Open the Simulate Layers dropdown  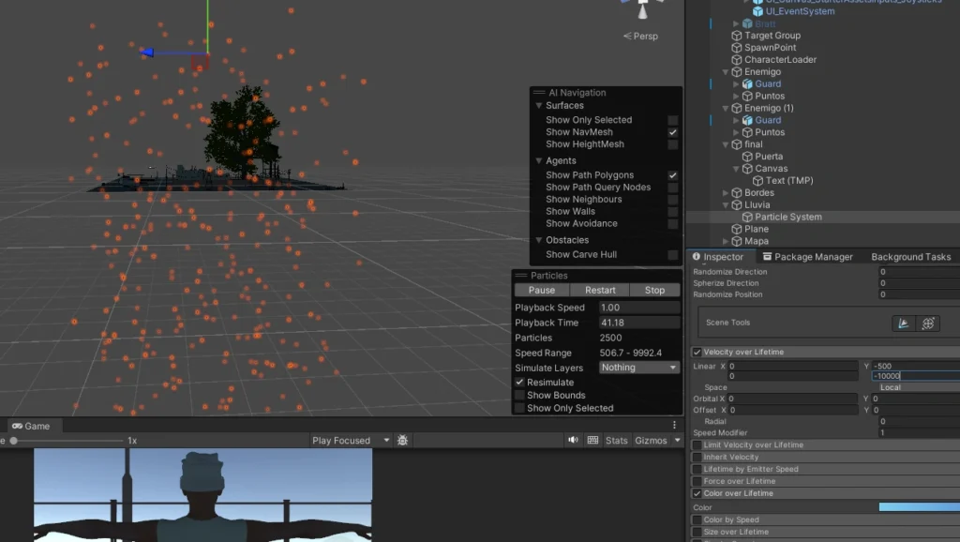tap(639, 368)
